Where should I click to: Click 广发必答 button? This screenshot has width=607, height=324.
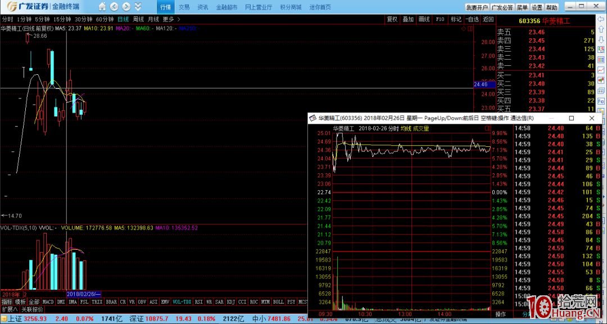(x=502, y=7)
